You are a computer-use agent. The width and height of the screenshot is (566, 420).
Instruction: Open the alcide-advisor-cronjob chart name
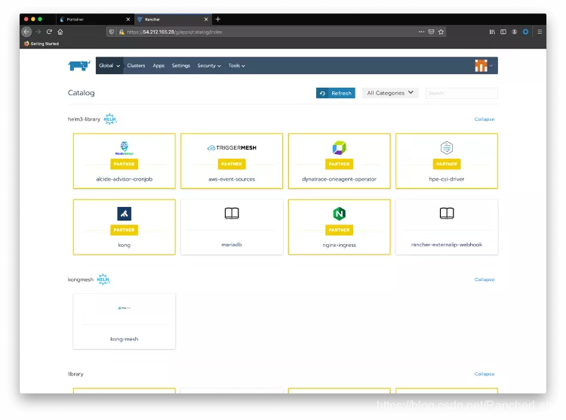(x=125, y=179)
